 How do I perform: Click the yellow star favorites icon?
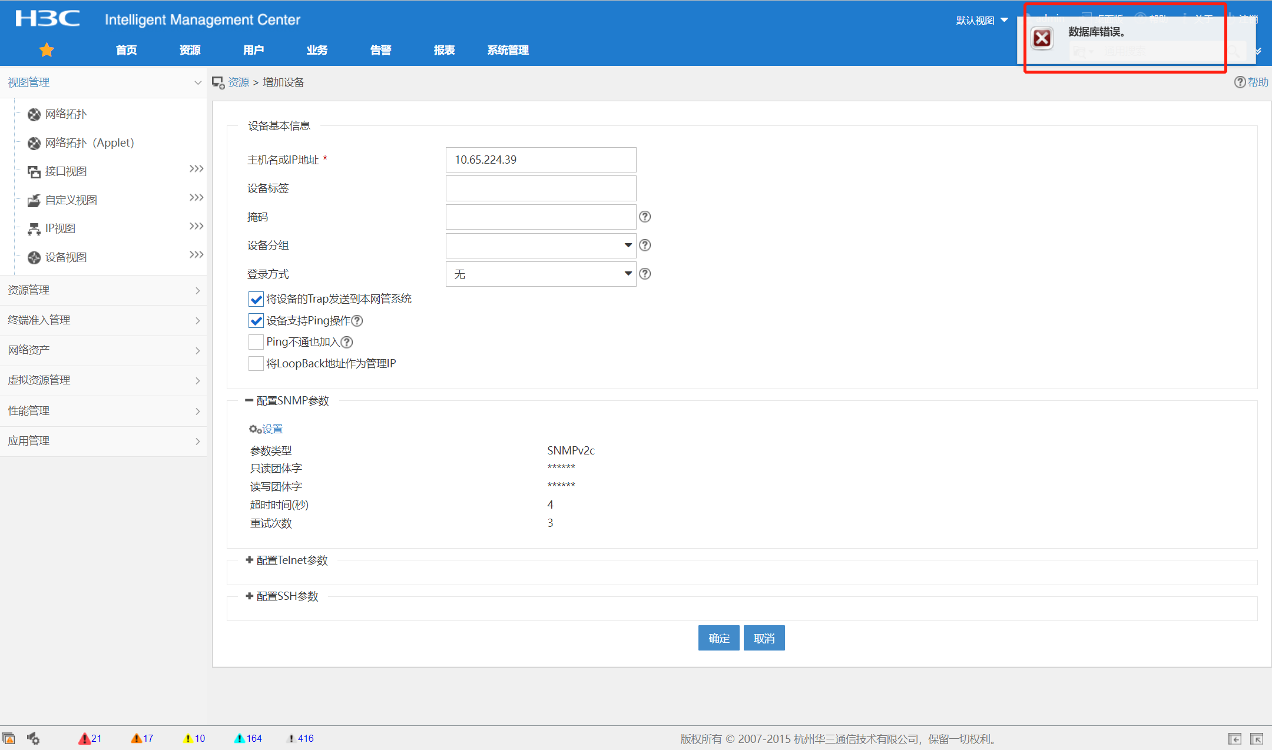tap(47, 50)
